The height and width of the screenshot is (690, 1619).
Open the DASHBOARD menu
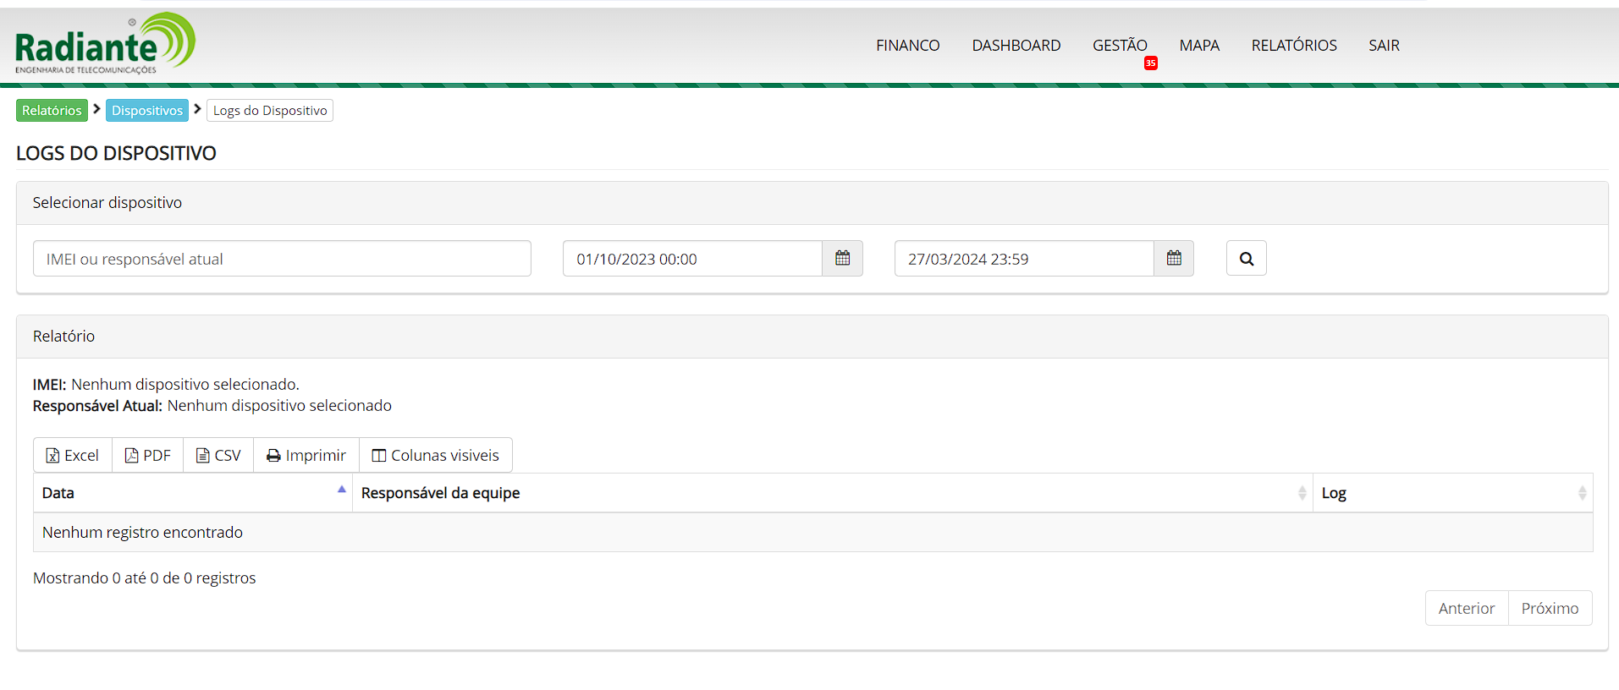[1016, 46]
